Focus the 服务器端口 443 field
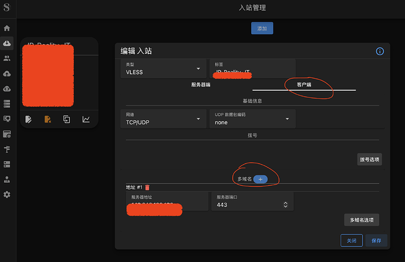The width and height of the screenshot is (405, 262). point(252,202)
